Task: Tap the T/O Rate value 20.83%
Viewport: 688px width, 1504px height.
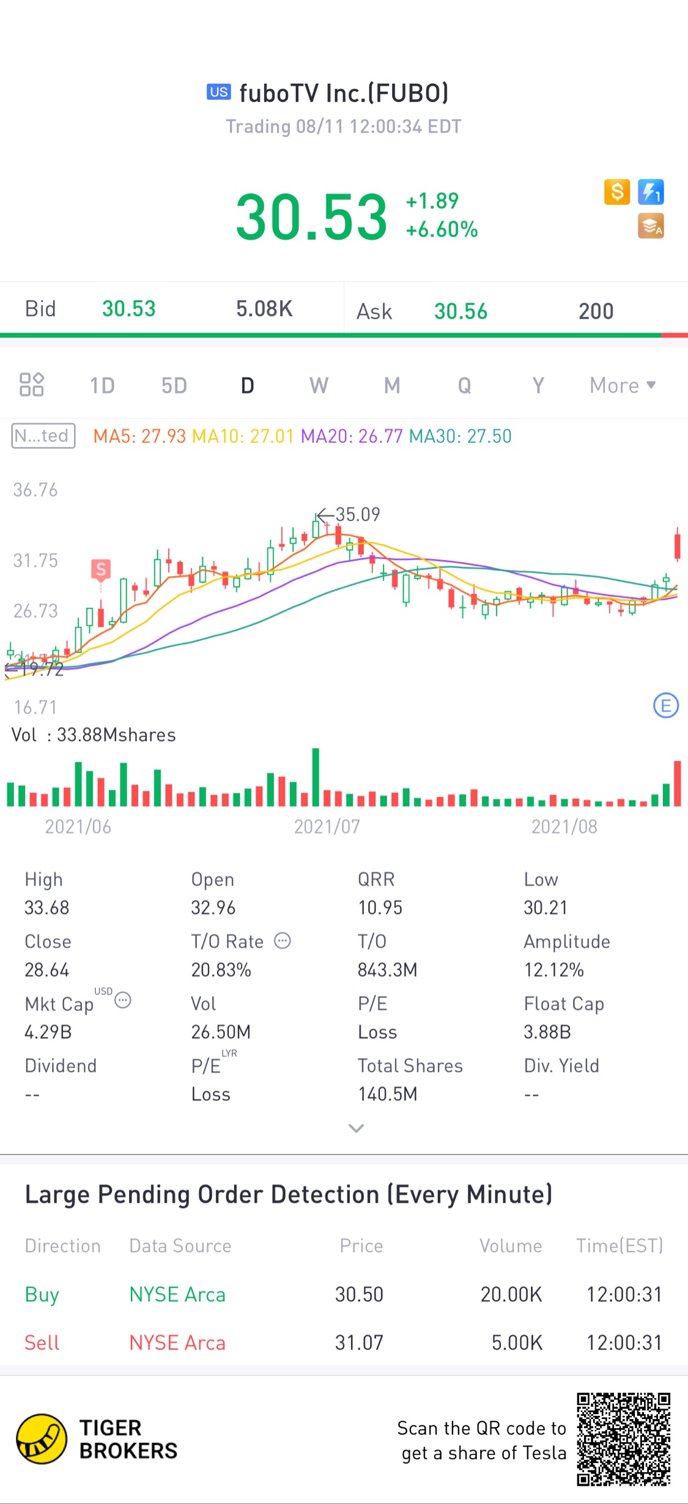Action: coord(221,970)
